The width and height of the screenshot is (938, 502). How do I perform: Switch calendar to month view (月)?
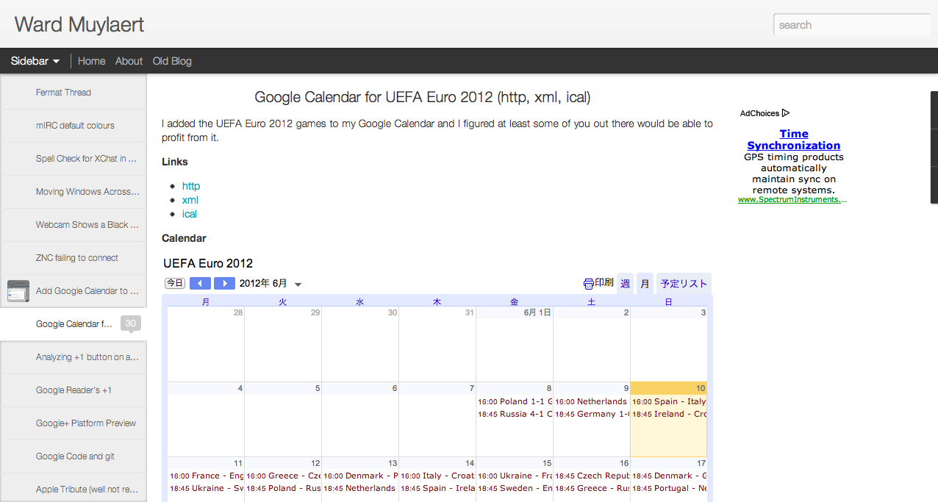[645, 284]
